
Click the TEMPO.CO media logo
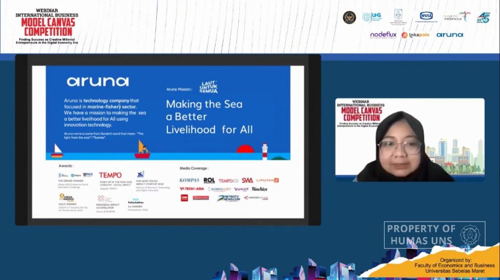pyautogui.click(x=229, y=181)
